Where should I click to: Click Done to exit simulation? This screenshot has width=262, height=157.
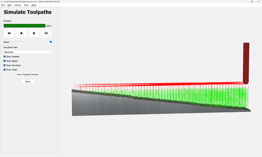pyautogui.click(x=27, y=82)
